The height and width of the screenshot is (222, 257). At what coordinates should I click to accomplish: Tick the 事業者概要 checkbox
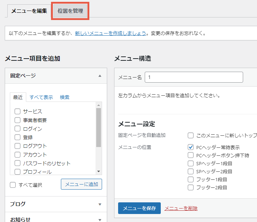[x=17, y=120]
